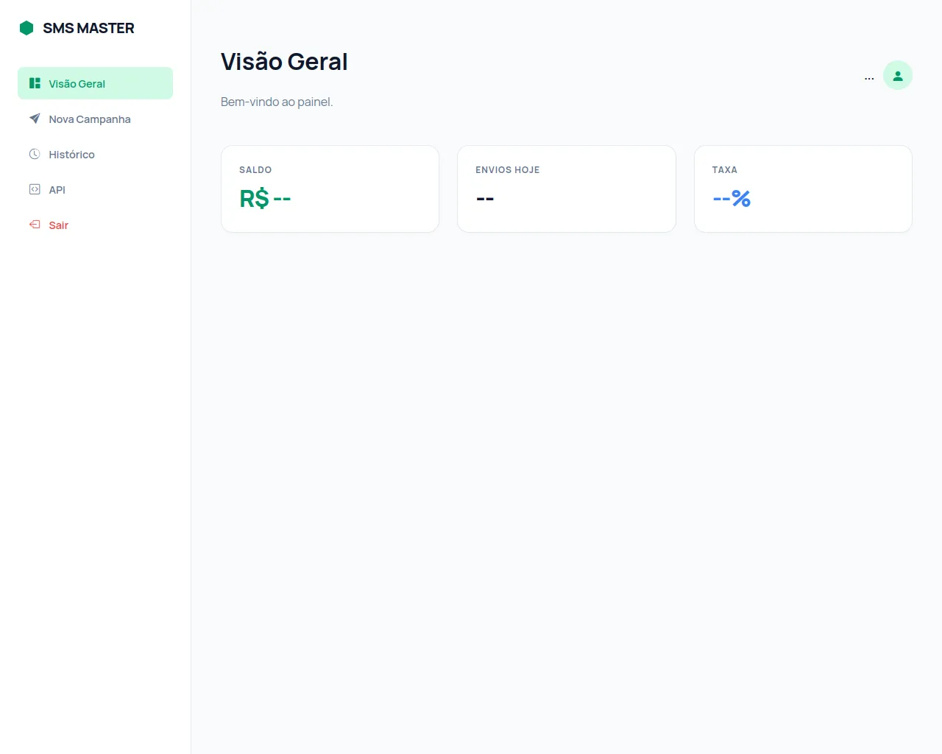942x754 pixels.
Task: Click the green hexagon SMS Master logo
Action: point(26,28)
